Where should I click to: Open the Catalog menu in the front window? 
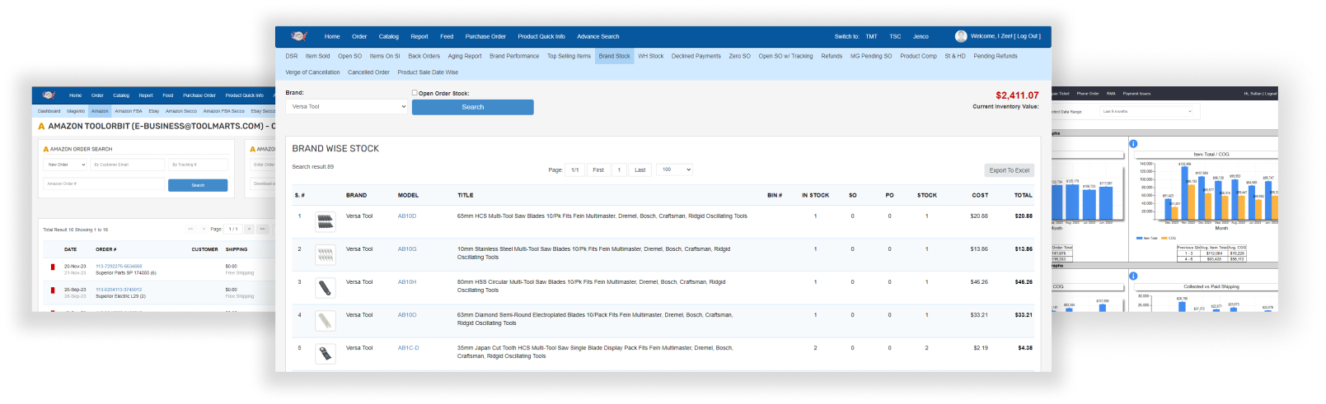389,36
